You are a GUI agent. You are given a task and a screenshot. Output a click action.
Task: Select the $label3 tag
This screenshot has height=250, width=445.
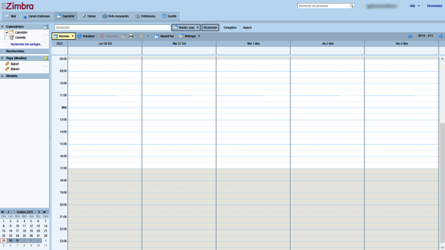pos(15,69)
